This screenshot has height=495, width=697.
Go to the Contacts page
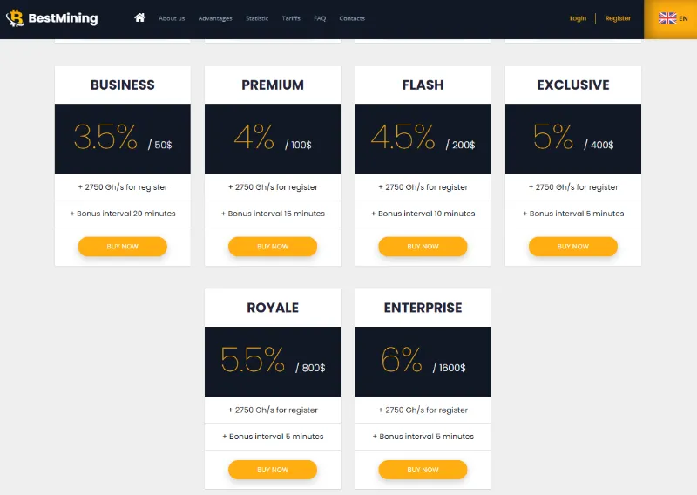pos(352,18)
